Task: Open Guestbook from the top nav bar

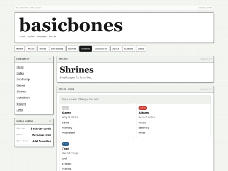Action: (x=101, y=49)
